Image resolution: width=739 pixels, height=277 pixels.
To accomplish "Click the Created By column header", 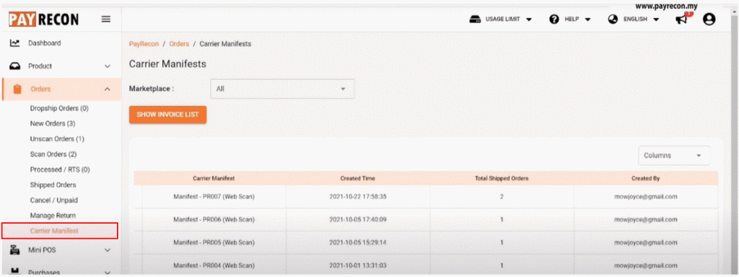I will [646, 179].
